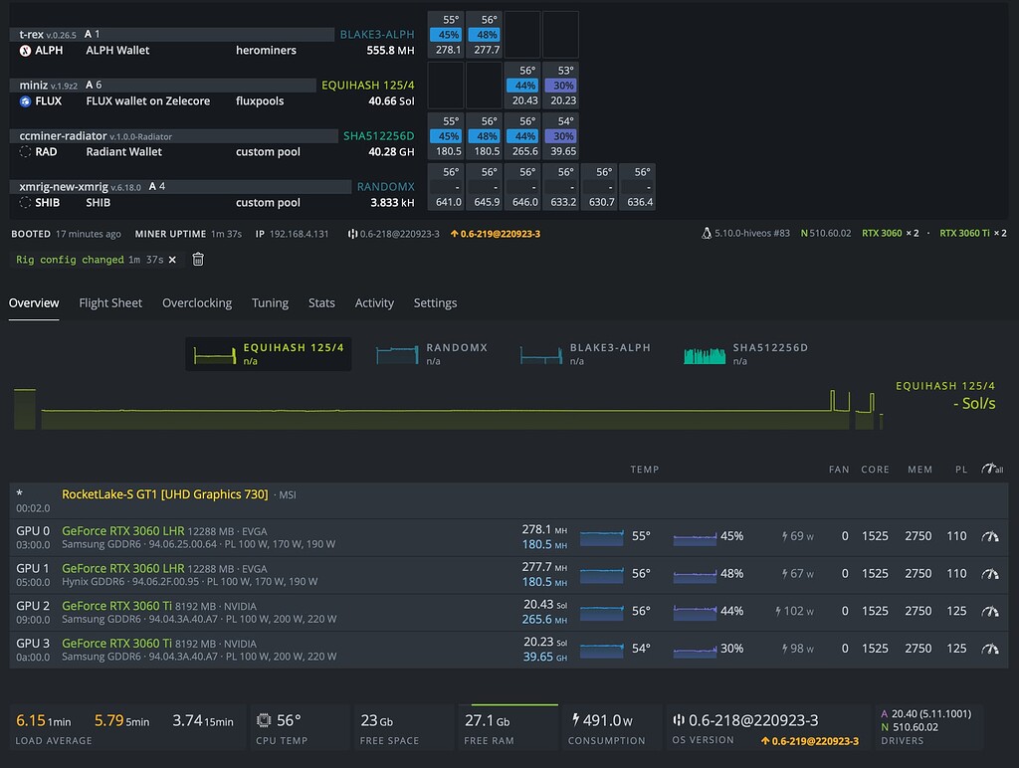Click the overclock gauge icon for GPU 0

click(989, 535)
